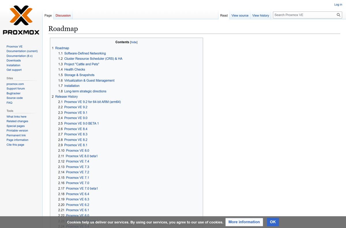Visit proxmox.com site link

point(15,84)
